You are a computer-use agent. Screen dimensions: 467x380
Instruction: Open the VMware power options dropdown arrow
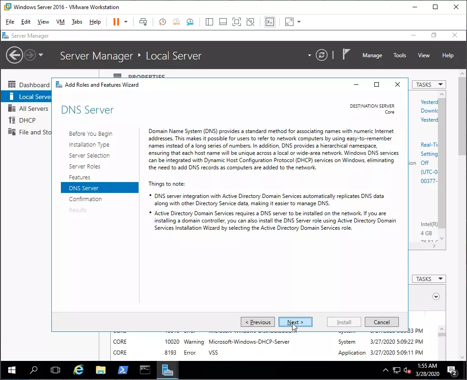[x=126, y=22]
